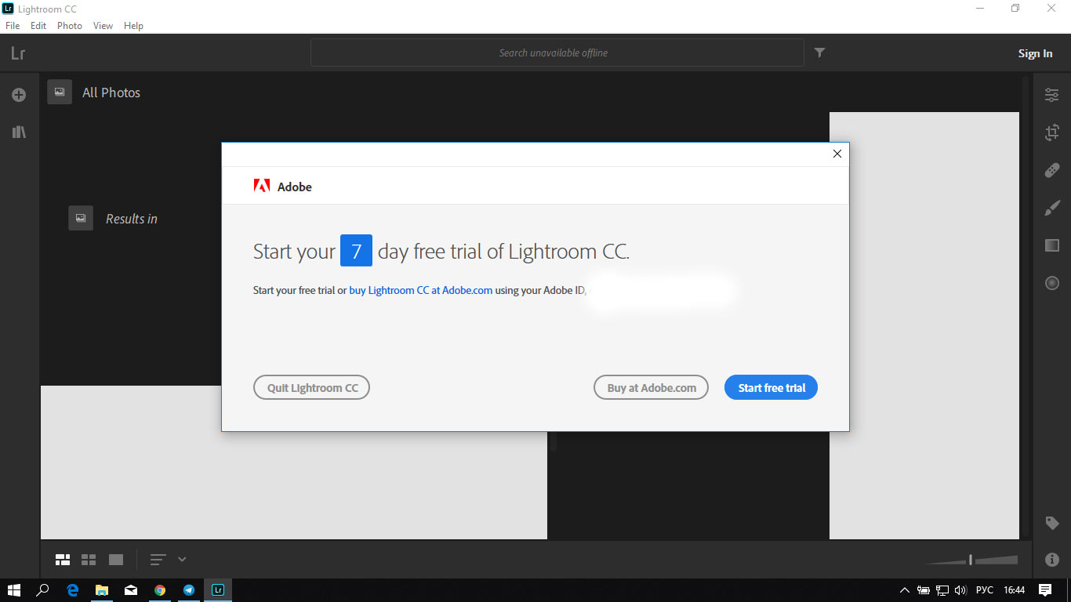
Task: Open the Edit menu
Action: click(x=38, y=26)
